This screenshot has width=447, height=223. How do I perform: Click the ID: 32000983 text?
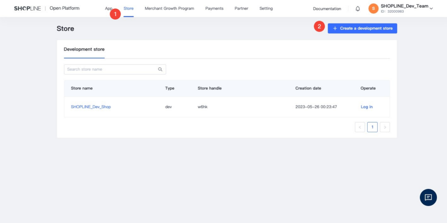coord(392,12)
